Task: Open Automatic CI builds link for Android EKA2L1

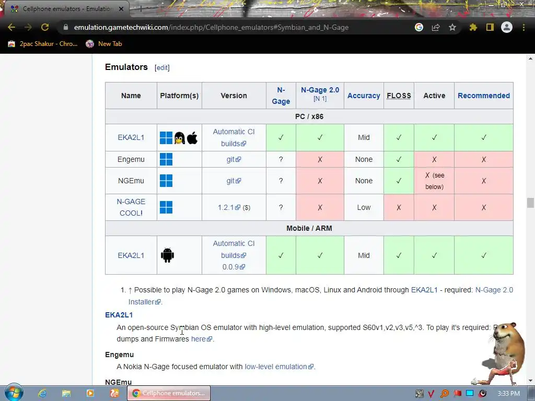Action: pos(234,249)
